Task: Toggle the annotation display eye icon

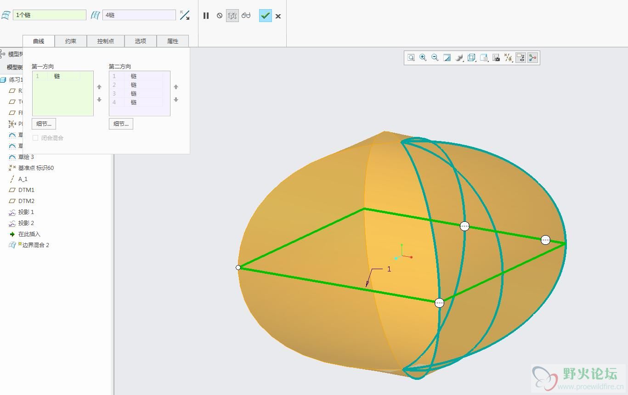Action: pos(521,57)
